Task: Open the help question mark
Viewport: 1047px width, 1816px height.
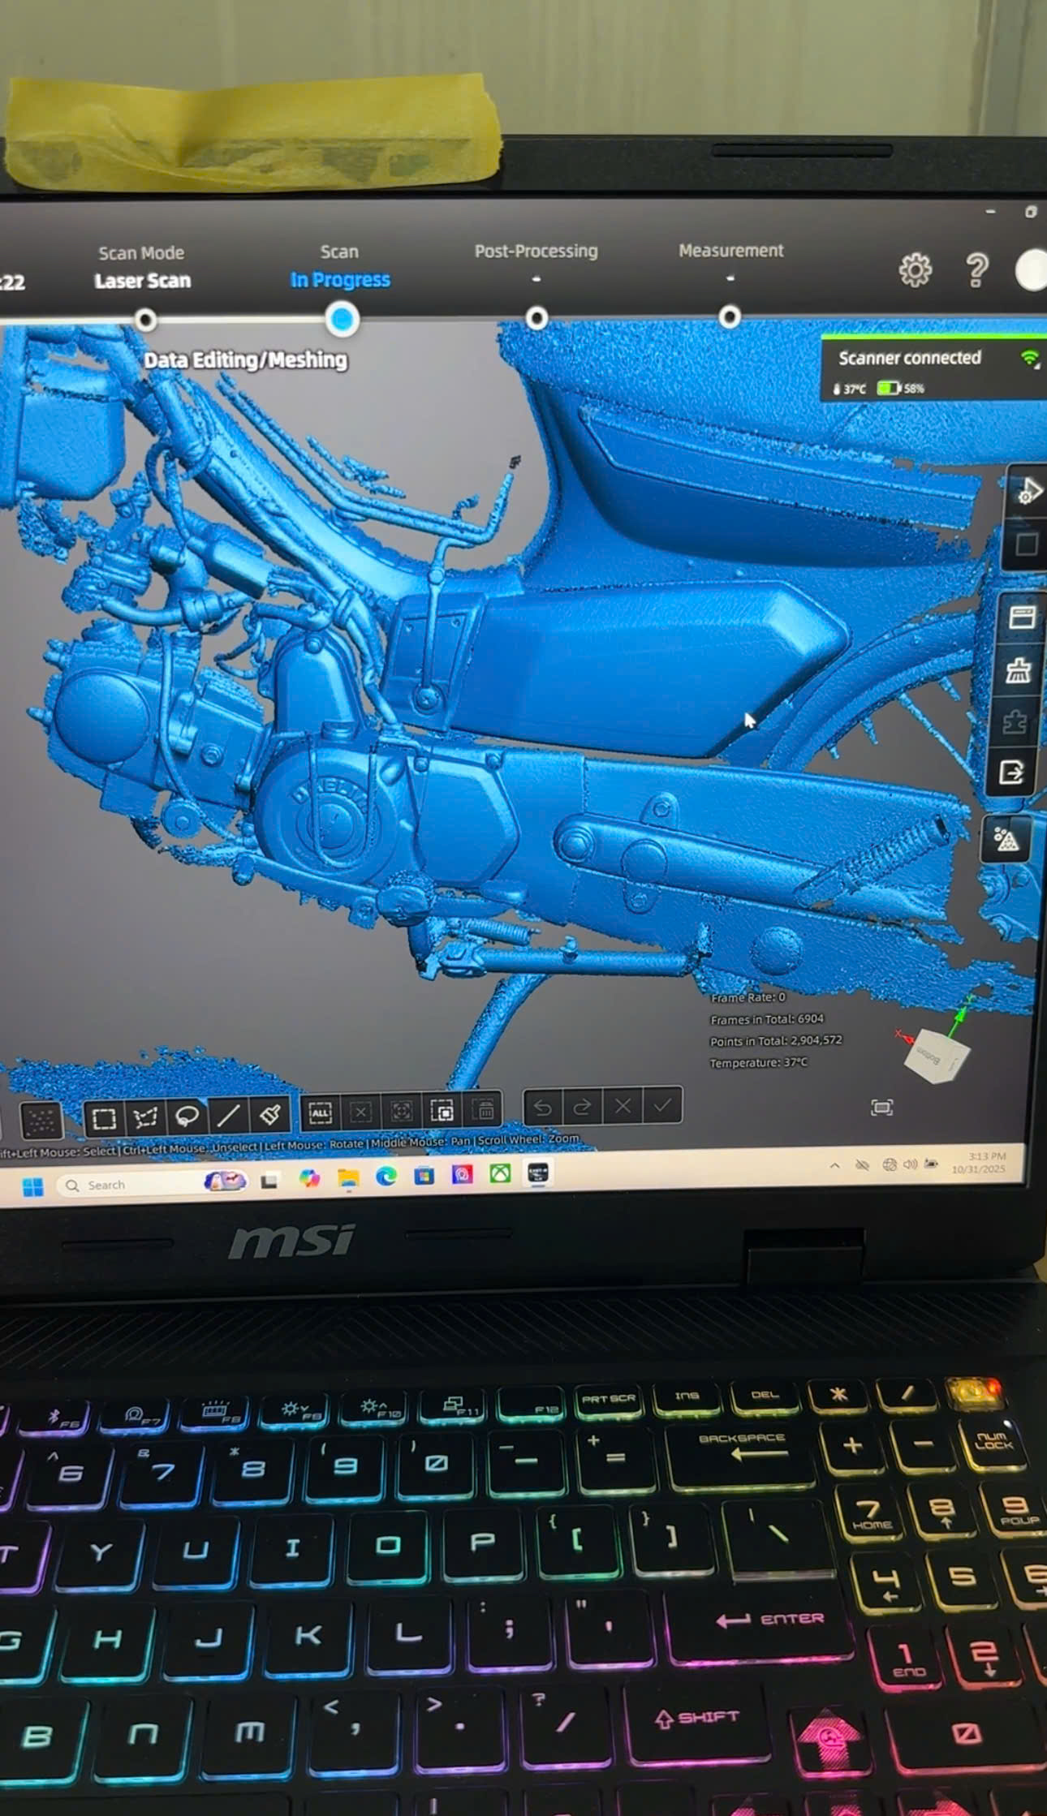Action: [976, 269]
